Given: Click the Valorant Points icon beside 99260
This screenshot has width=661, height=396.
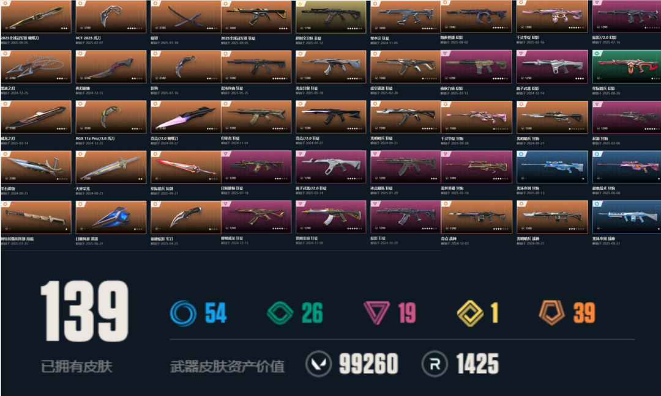Looking at the screenshot, I should click(318, 364).
